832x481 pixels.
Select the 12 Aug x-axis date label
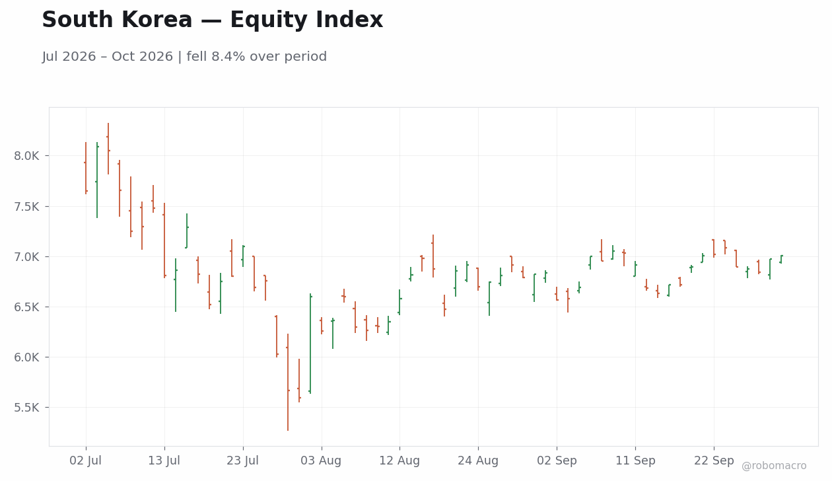pos(399,461)
